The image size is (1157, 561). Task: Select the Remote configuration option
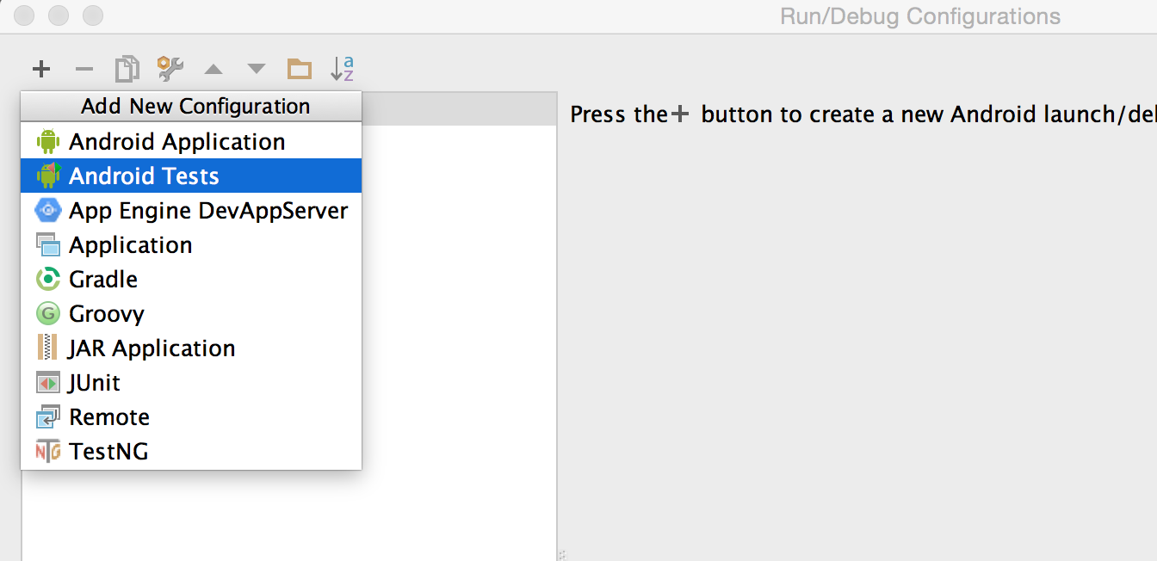tap(109, 416)
